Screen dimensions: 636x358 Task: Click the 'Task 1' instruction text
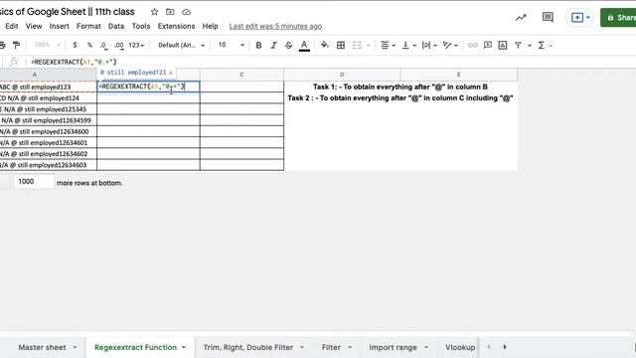pyautogui.click(x=399, y=87)
